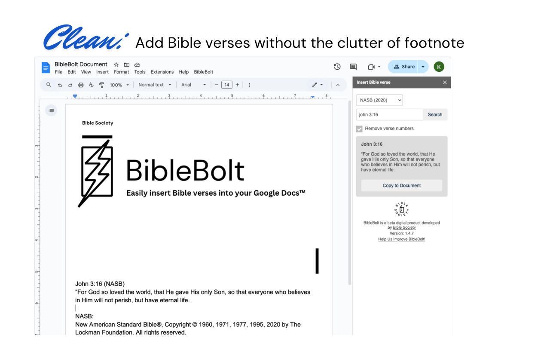Open the Normal text style dropdown
The width and height of the screenshot is (550, 344).
point(155,85)
